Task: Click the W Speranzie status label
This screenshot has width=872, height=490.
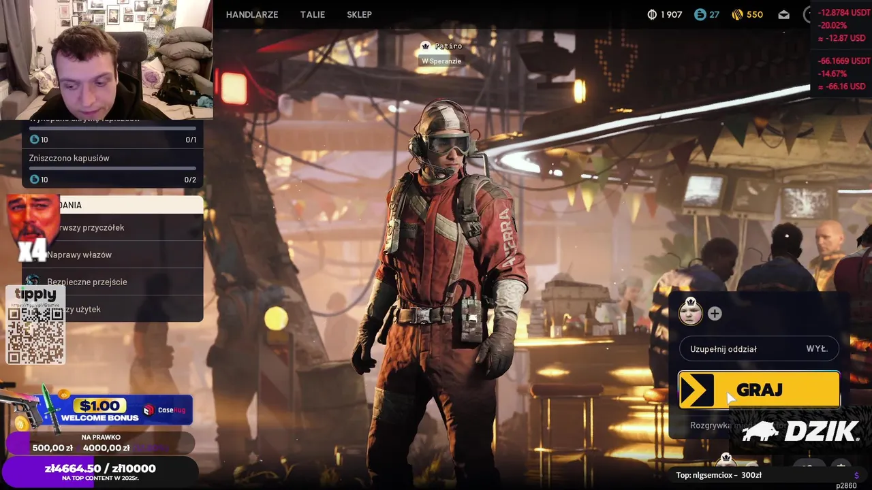Action: point(441,61)
